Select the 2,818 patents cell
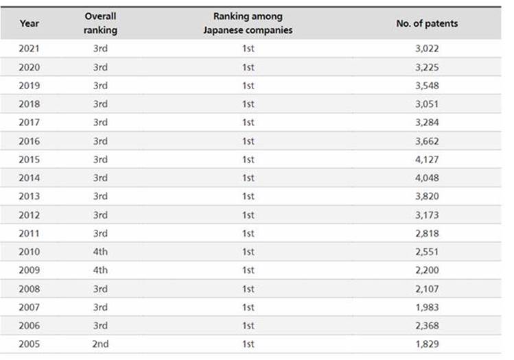 point(427,234)
